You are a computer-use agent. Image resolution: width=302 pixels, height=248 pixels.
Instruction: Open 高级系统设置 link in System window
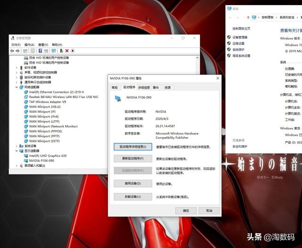(241, 56)
